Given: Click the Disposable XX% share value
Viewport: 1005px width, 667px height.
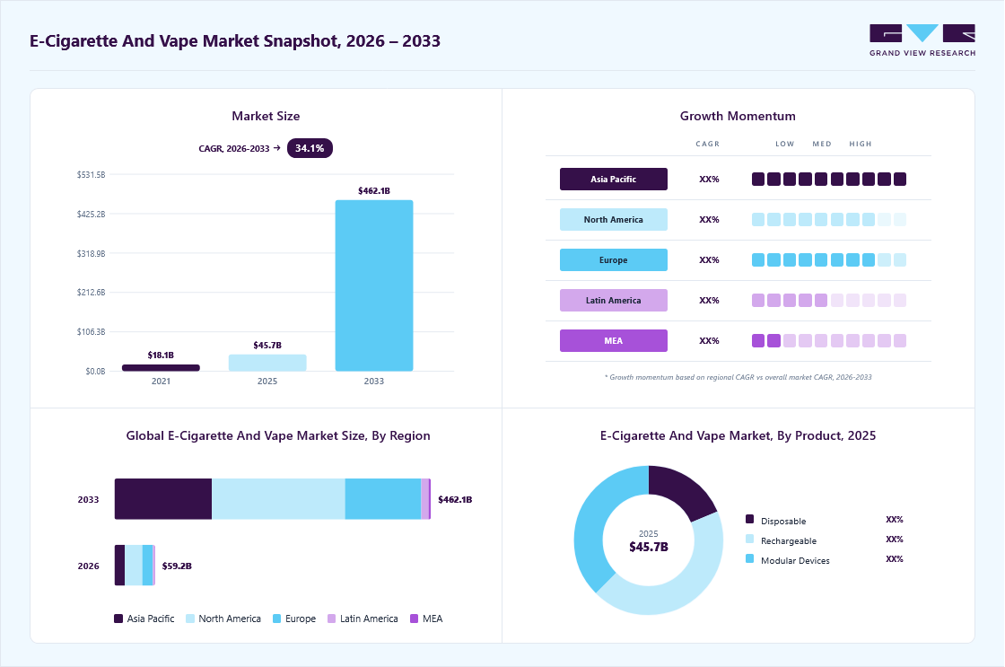Looking at the screenshot, I should (894, 520).
